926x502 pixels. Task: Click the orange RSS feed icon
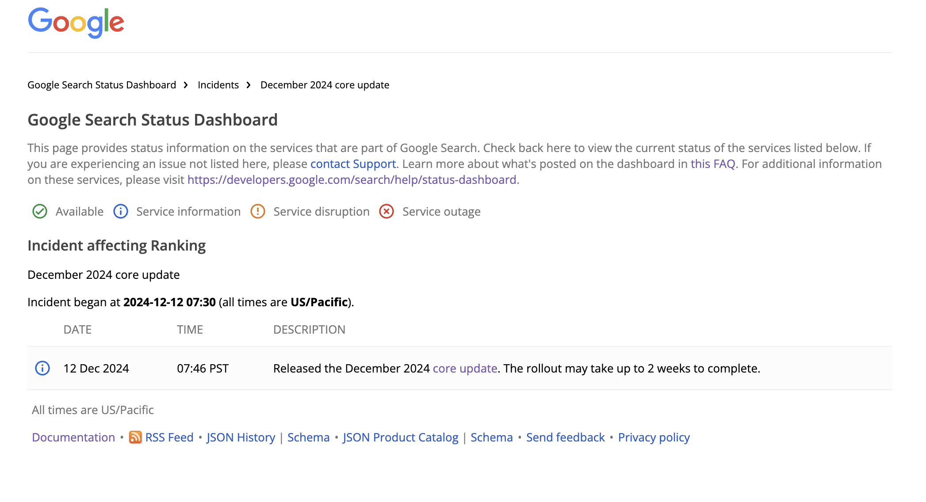135,437
